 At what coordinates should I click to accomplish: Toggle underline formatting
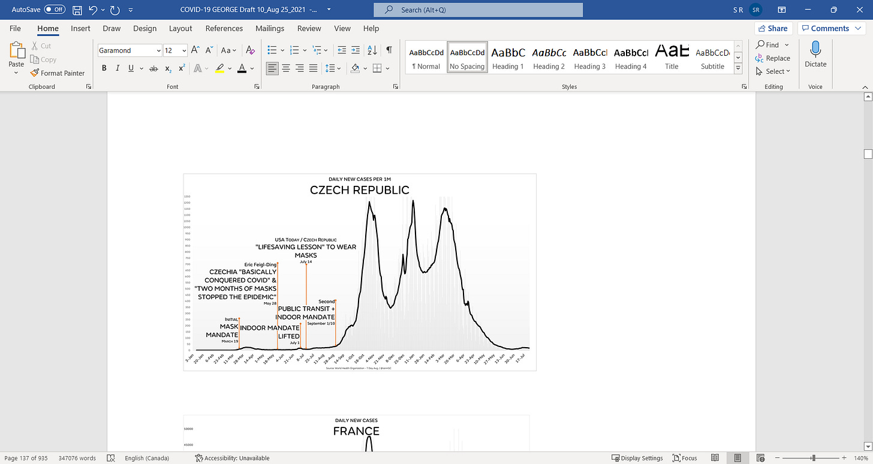(x=131, y=68)
